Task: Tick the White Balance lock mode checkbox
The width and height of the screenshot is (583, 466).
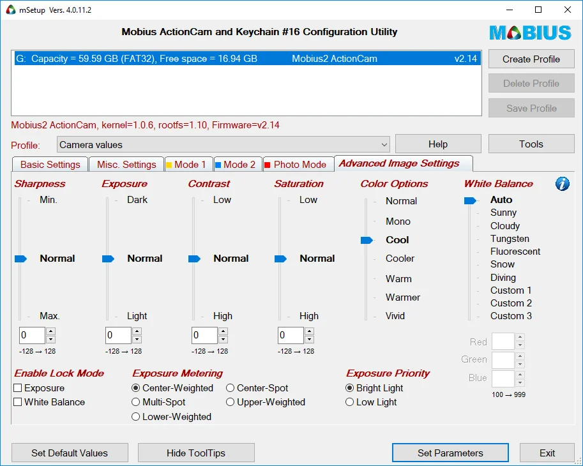Action: click(x=17, y=402)
